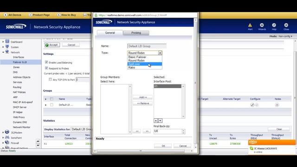Switch to the General tab
This screenshot has width=297, height=167.
(110, 33)
